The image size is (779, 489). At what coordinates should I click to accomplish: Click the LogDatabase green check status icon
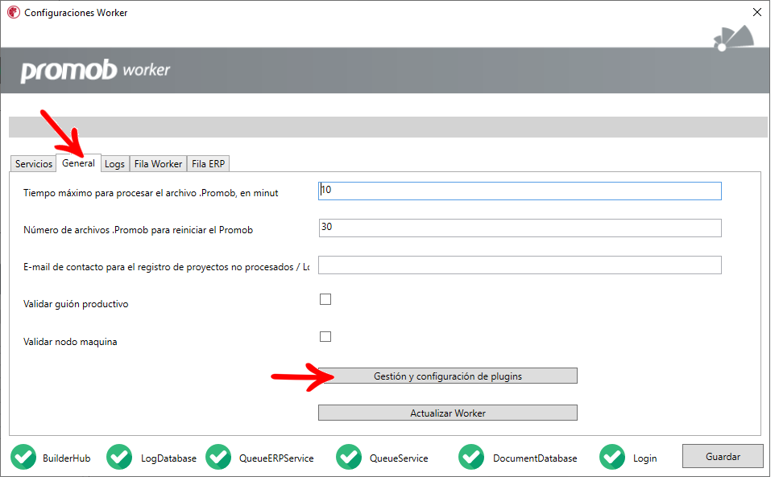119,457
